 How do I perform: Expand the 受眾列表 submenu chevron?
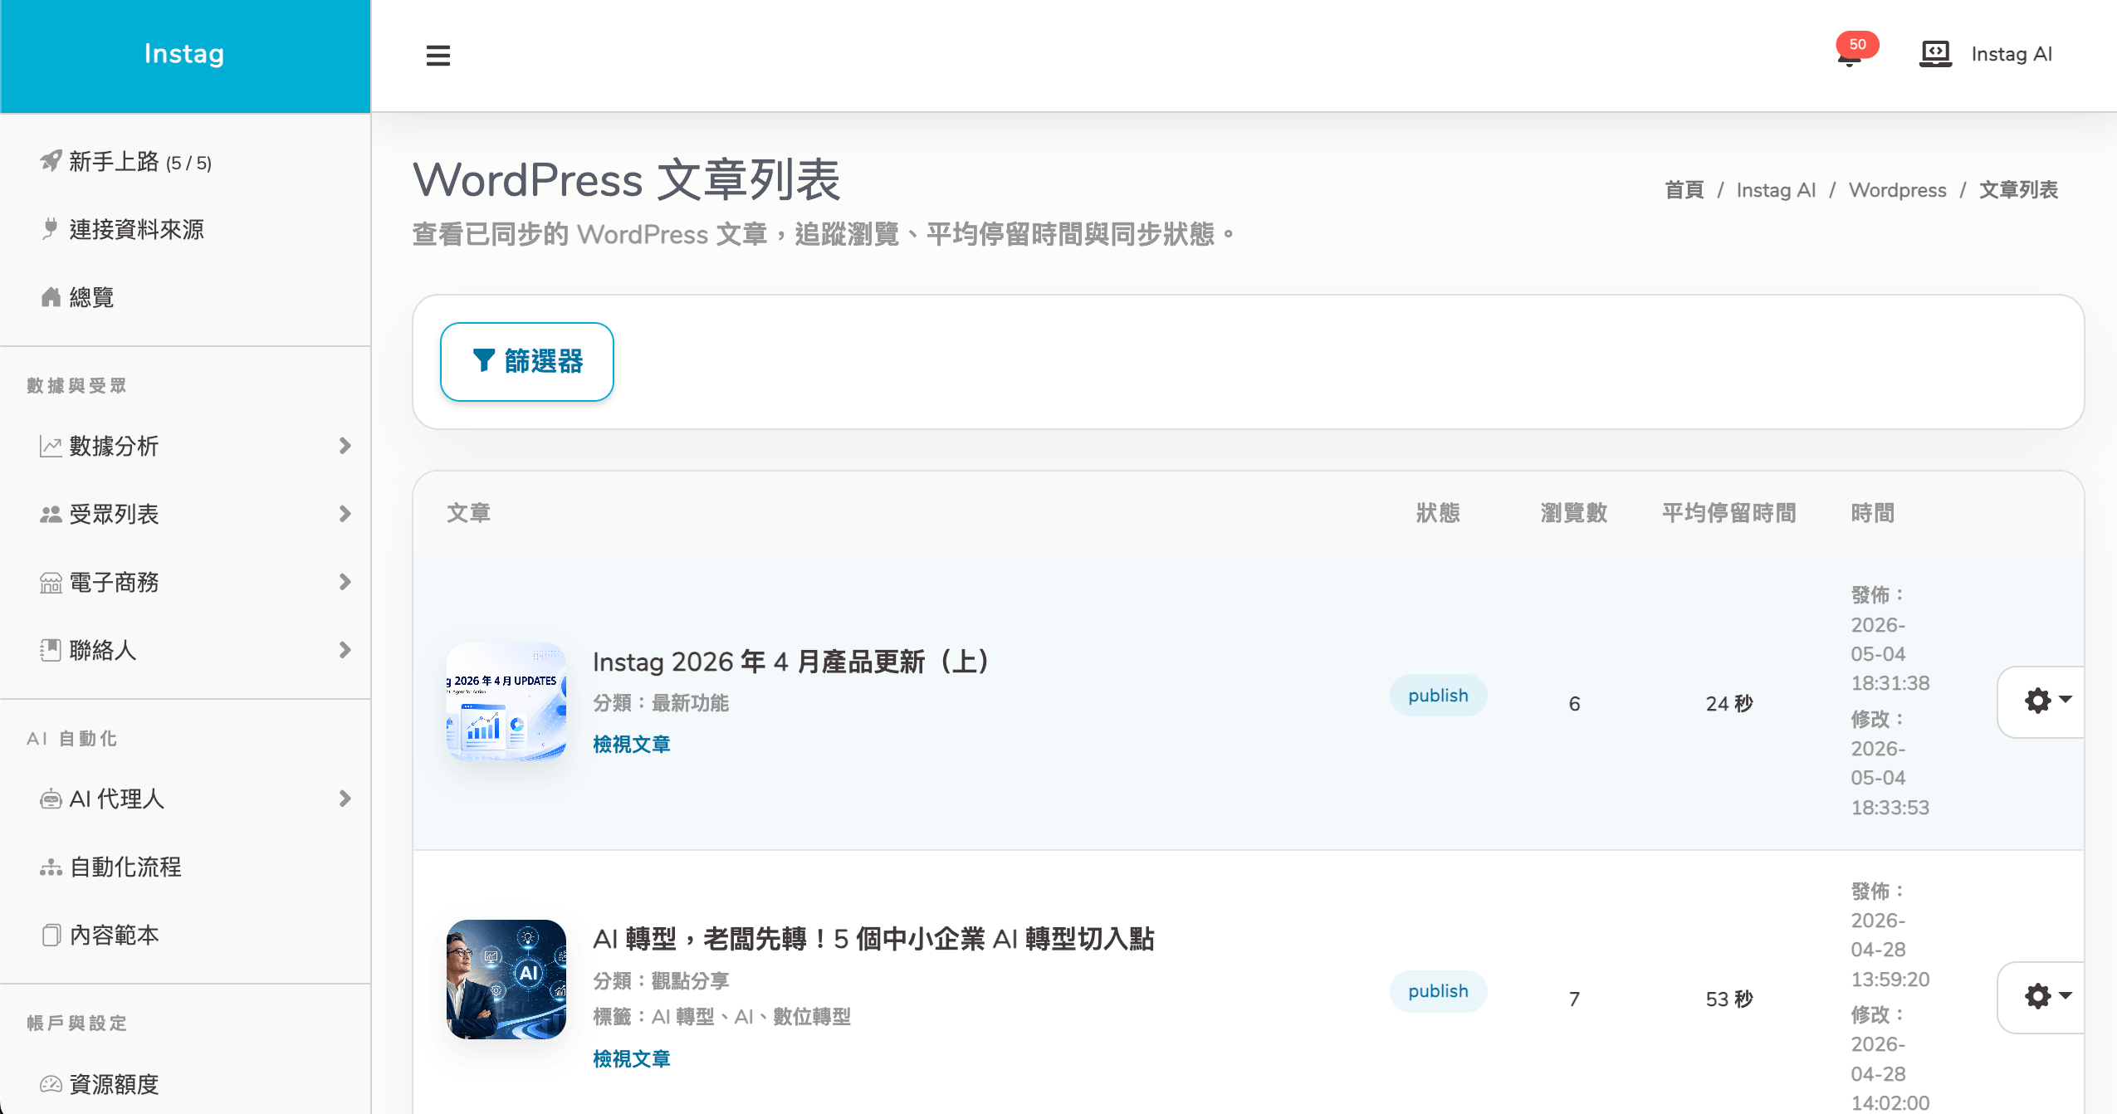click(x=345, y=515)
